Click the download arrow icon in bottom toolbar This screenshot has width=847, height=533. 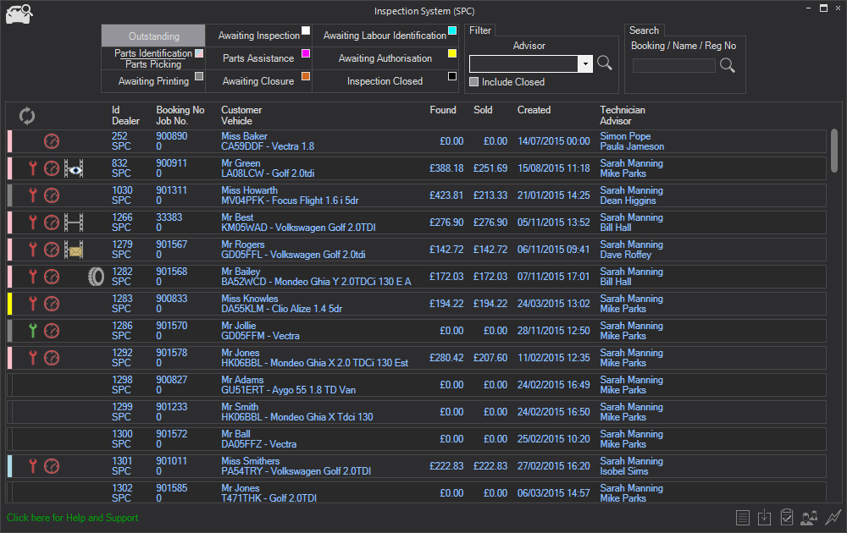pyautogui.click(x=764, y=517)
